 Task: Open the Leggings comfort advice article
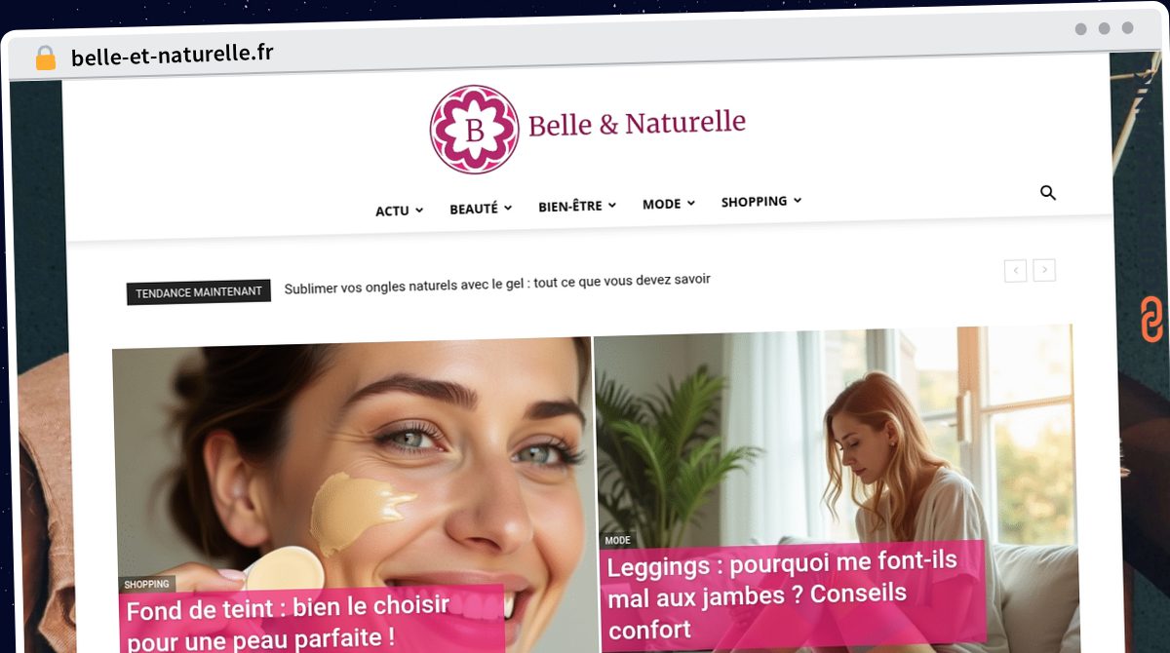pyautogui.click(x=782, y=593)
